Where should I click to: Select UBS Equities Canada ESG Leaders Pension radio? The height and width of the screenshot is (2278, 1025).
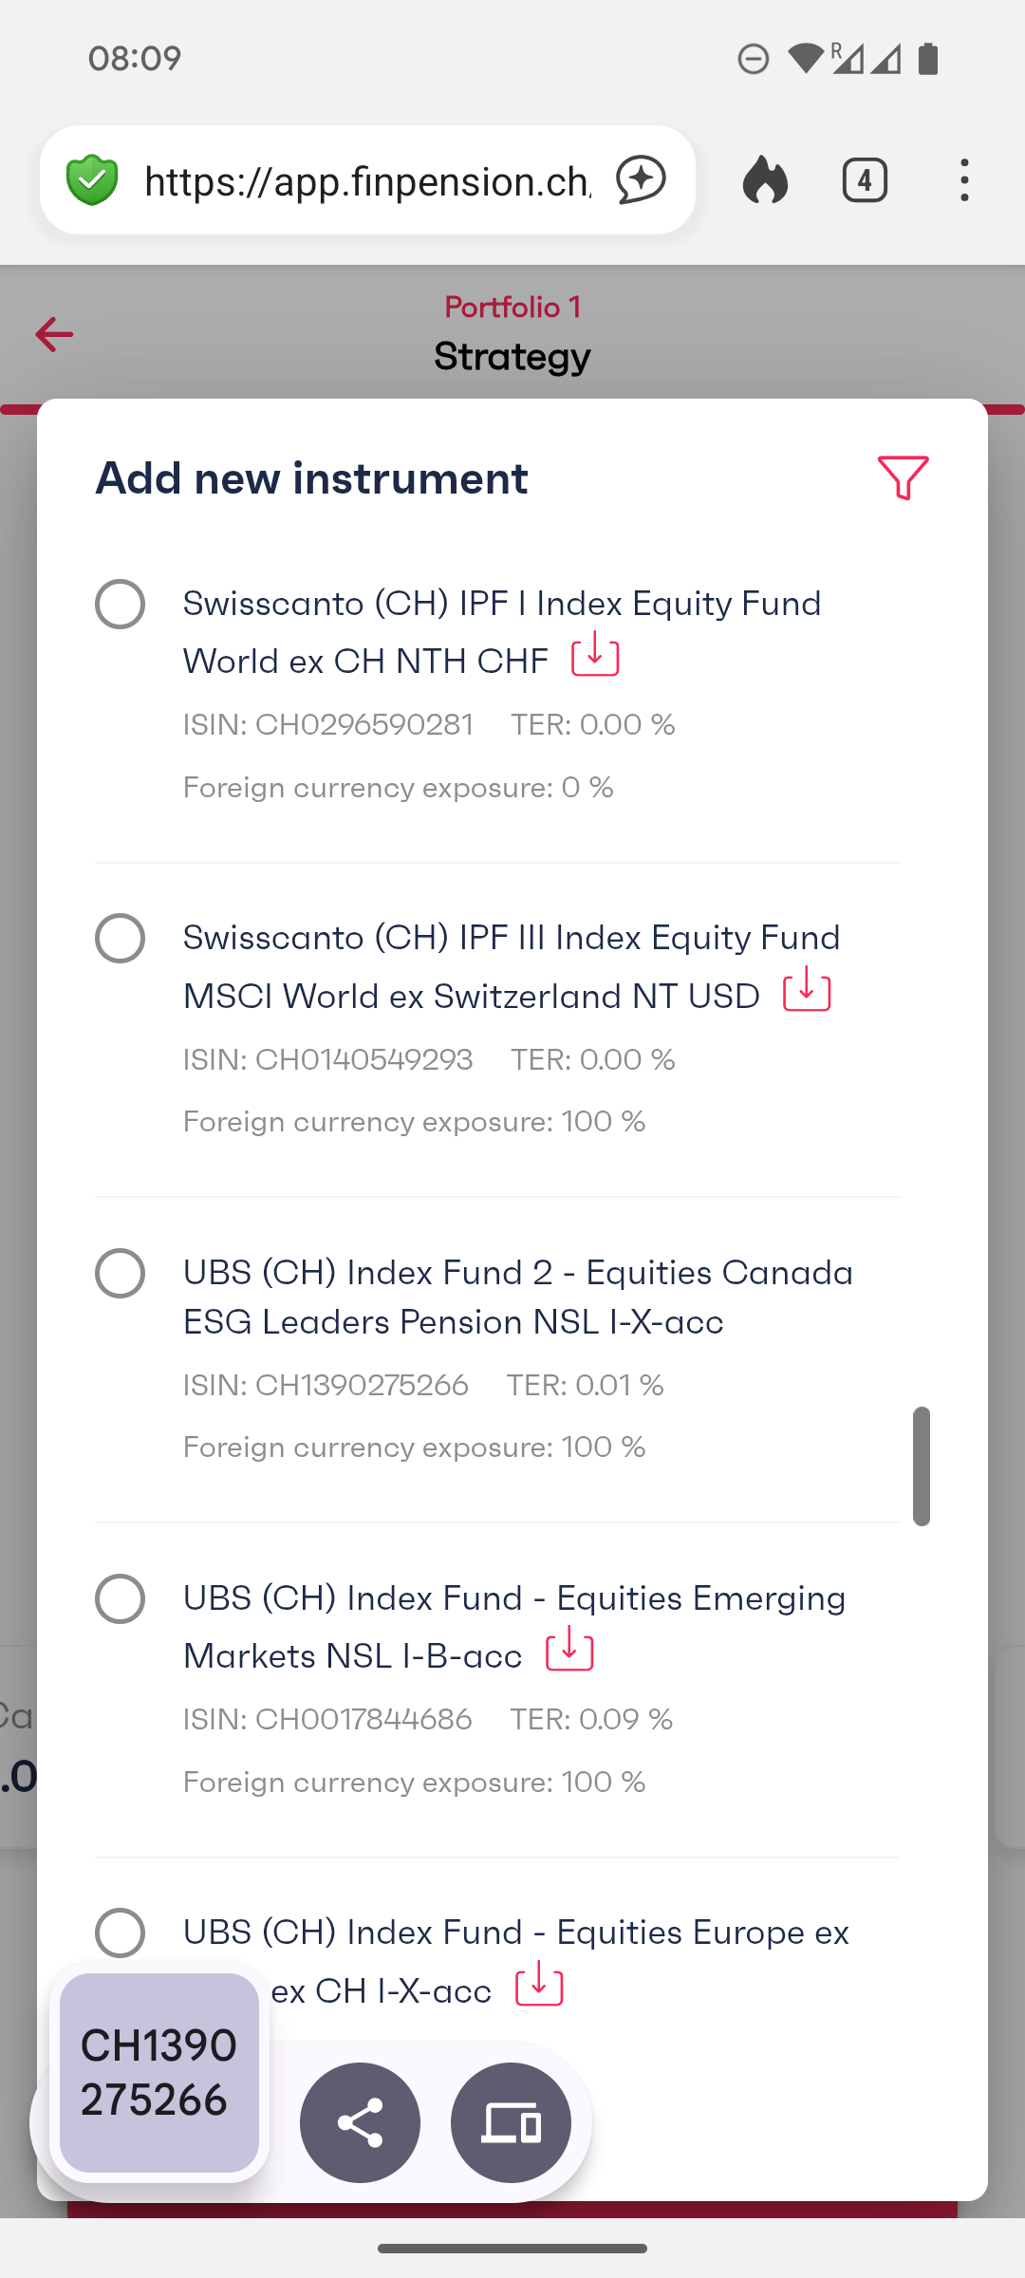(121, 1273)
